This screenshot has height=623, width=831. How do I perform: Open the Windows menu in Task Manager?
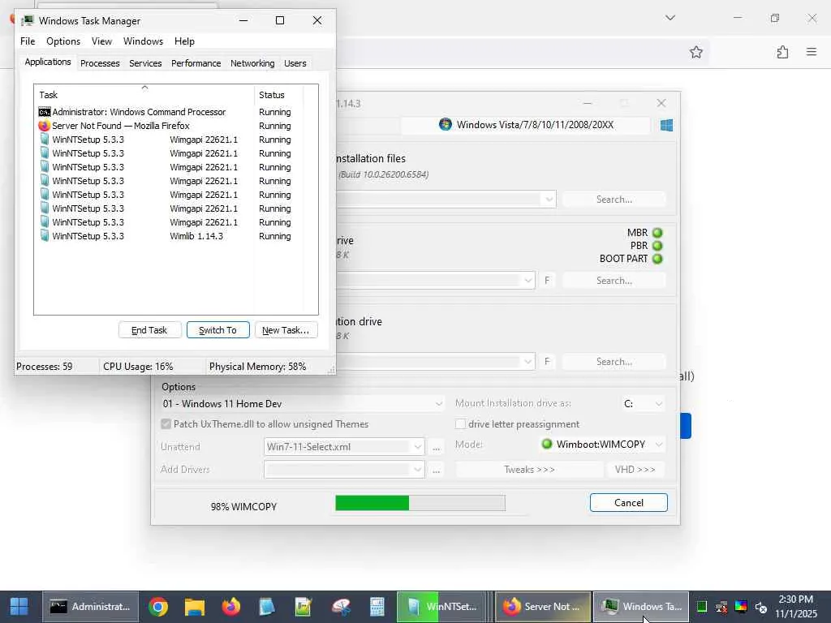click(143, 41)
